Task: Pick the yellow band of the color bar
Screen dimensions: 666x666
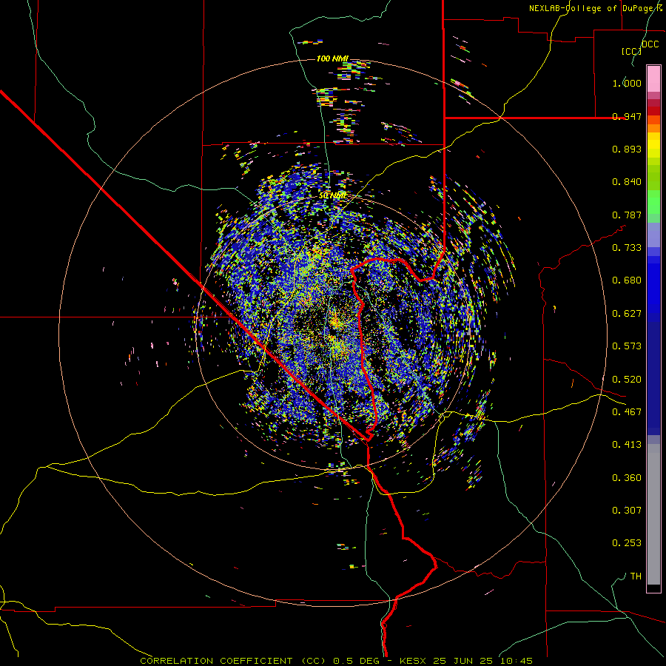Action: coord(653,146)
